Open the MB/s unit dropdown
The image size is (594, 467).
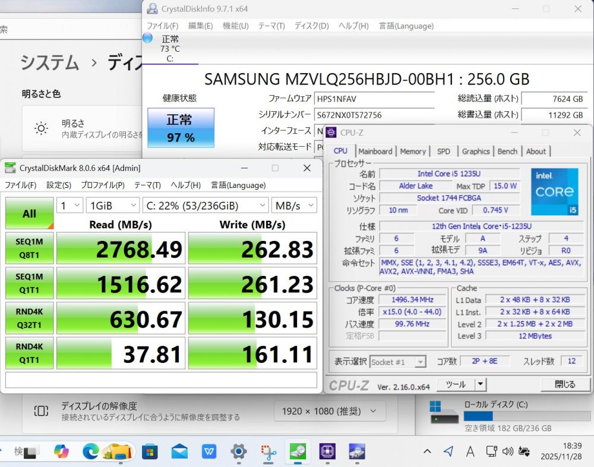pos(294,205)
